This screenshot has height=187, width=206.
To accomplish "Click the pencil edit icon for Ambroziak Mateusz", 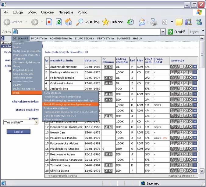I will pyautogui.click(x=186, y=67).
